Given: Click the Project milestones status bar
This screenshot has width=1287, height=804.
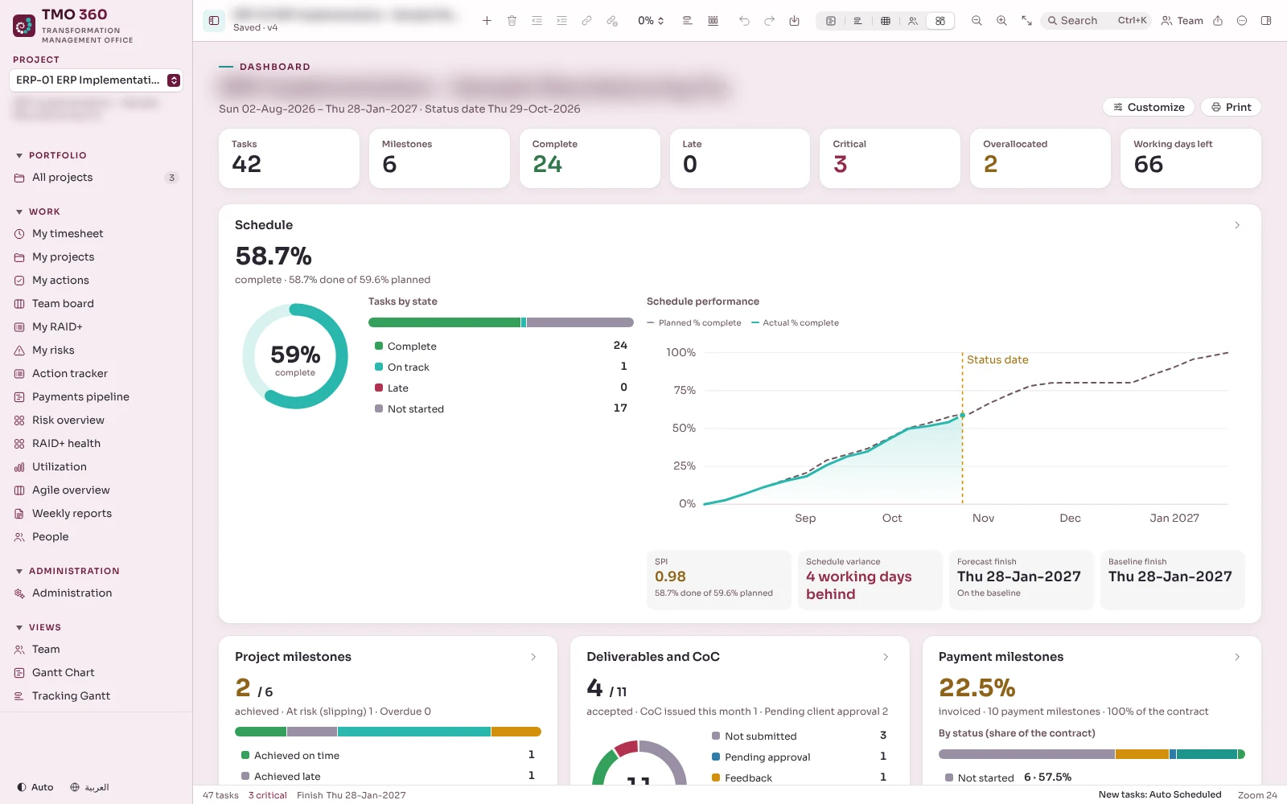Looking at the screenshot, I should [x=388, y=732].
